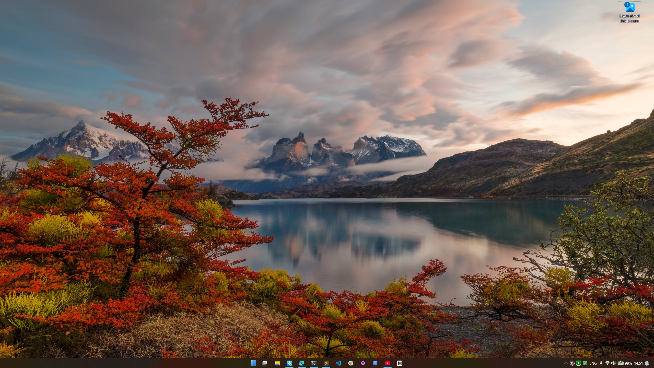Launch File Explorer from the taskbar
The height and width of the screenshot is (368, 654).
[x=277, y=363]
